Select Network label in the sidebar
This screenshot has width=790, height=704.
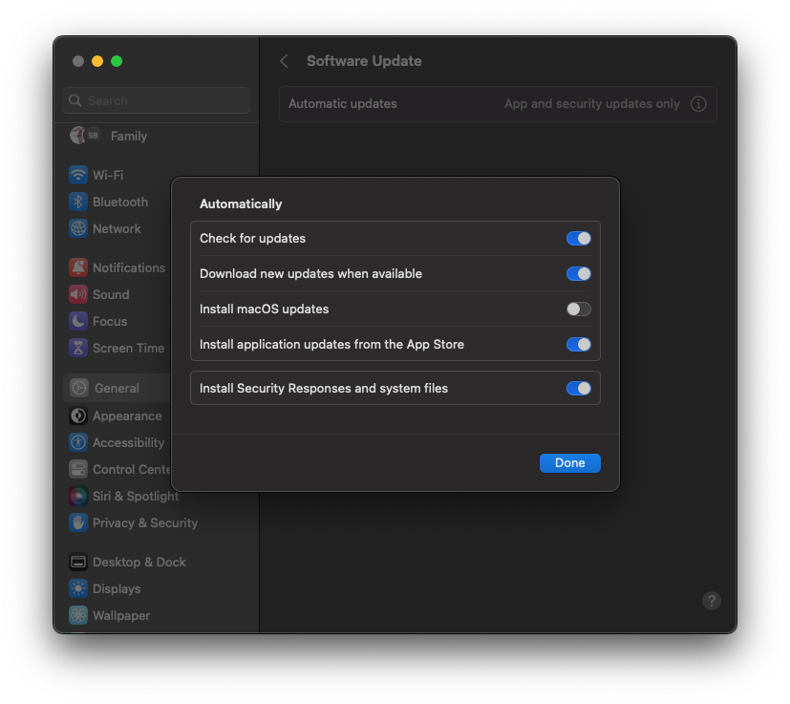[x=117, y=228]
